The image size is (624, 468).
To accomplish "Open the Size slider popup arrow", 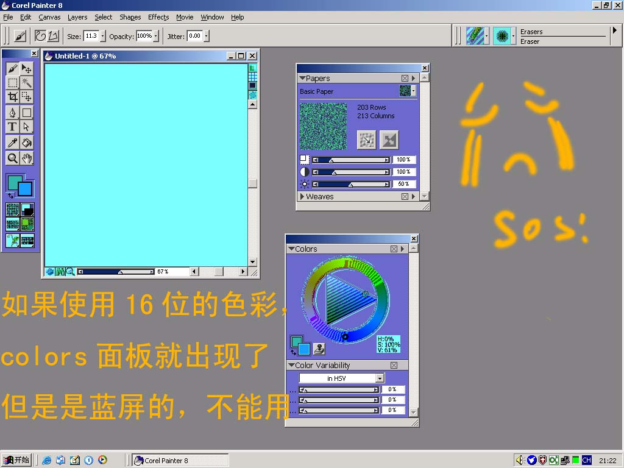I will tap(102, 36).
